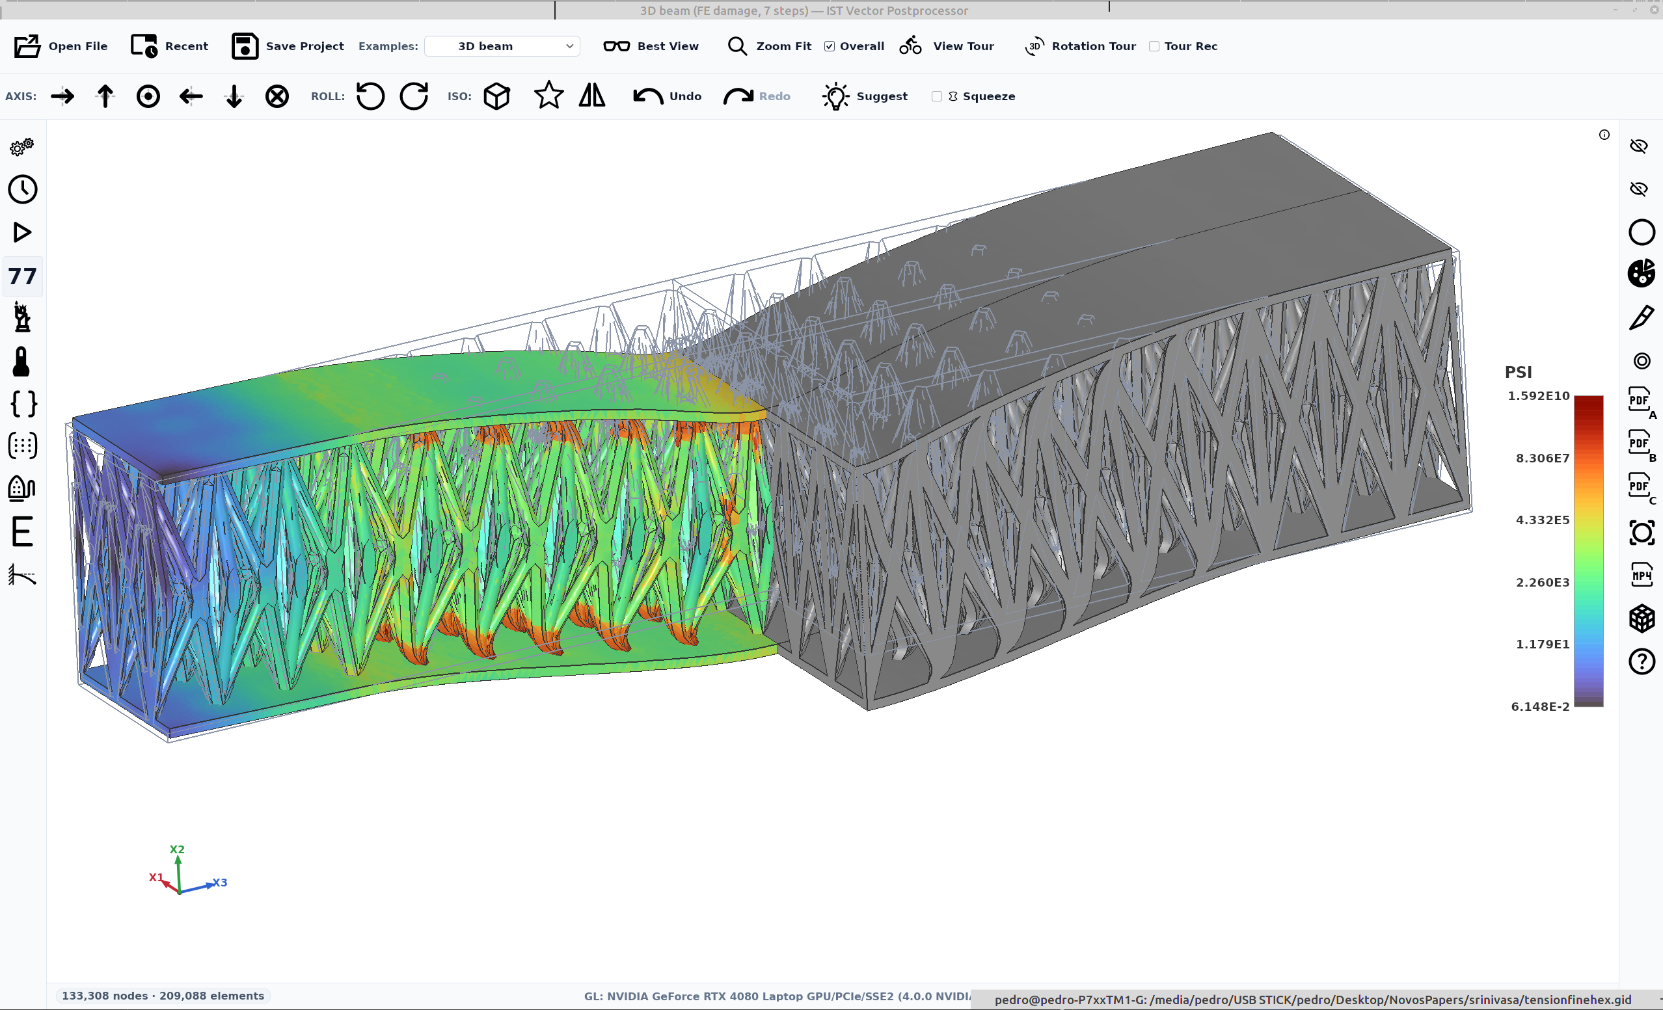The image size is (1663, 1010).
Task: Take a screenshot with capture icon
Action: pyautogui.click(x=1642, y=533)
